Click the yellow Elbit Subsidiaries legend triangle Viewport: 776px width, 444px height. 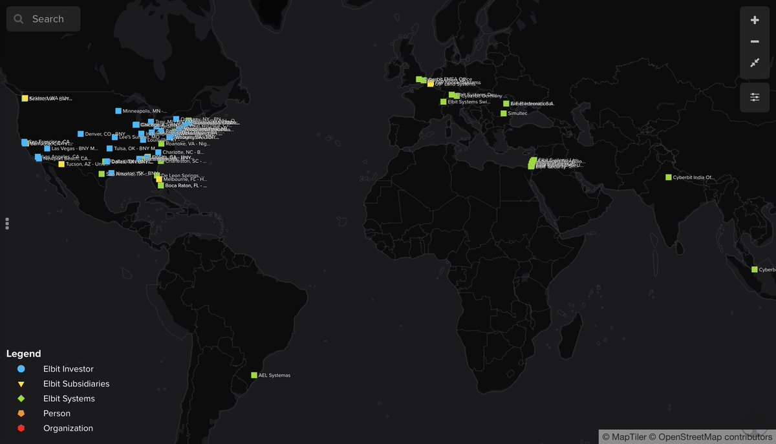point(21,384)
